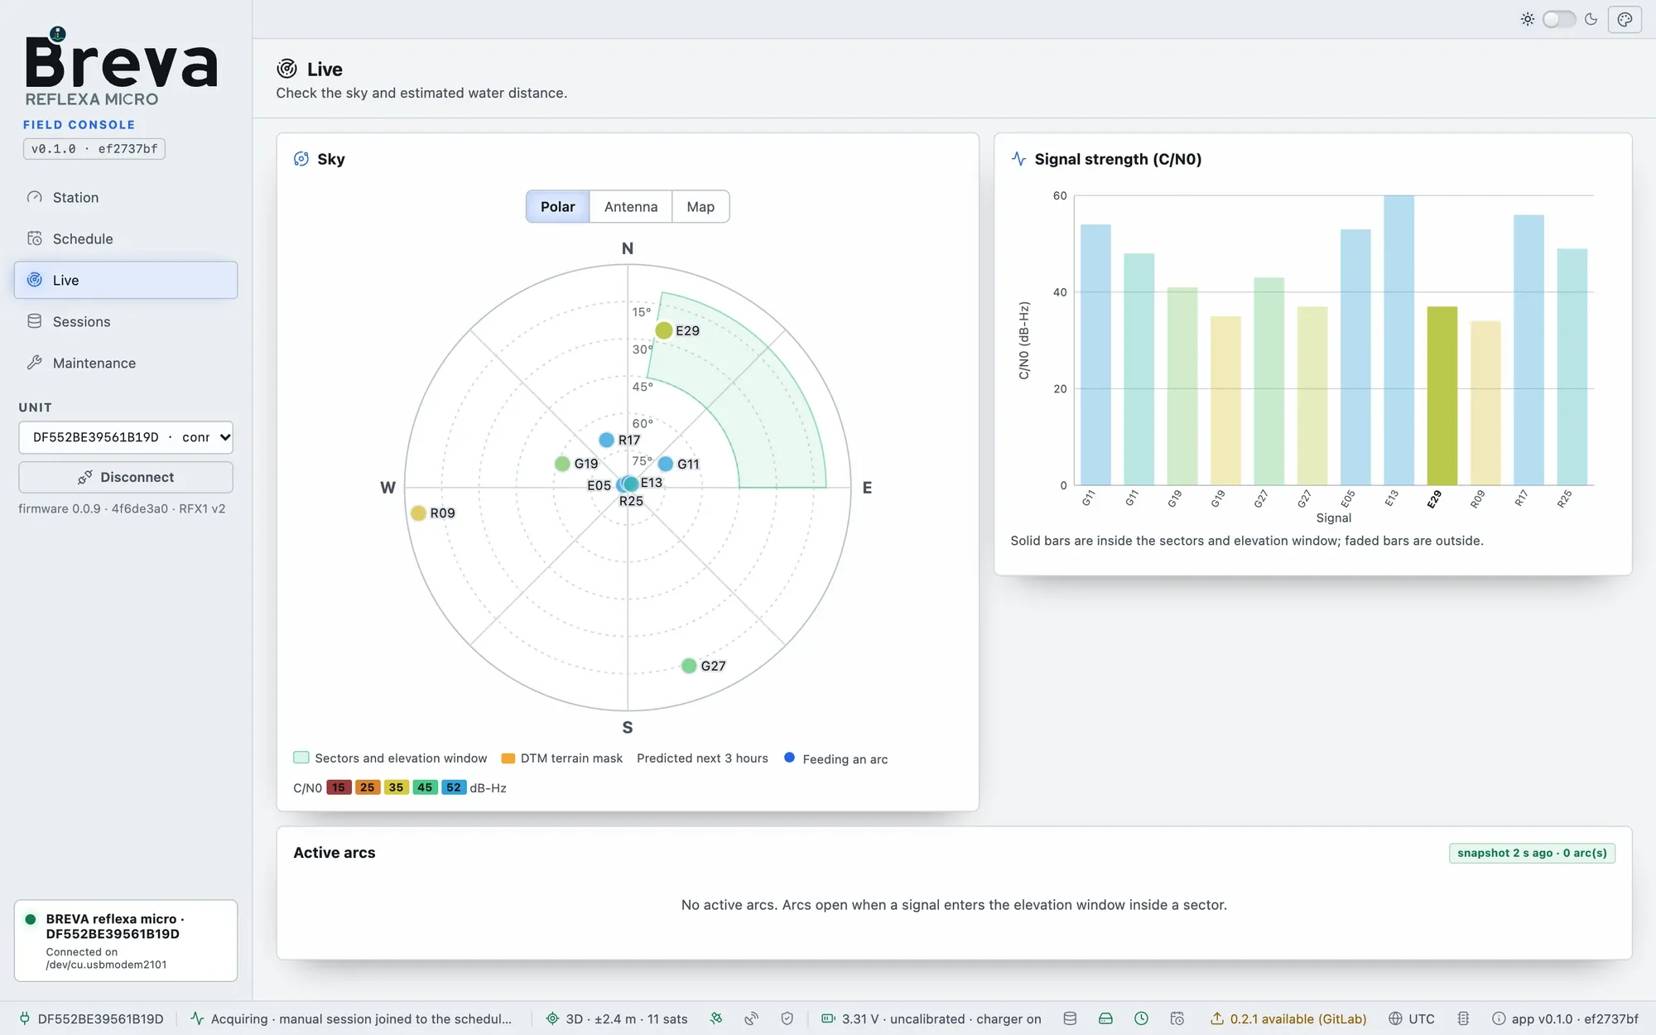Click the log scroll status bar icon
Image resolution: width=1656 pixels, height=1035 pixels.
[1463, 1018]
